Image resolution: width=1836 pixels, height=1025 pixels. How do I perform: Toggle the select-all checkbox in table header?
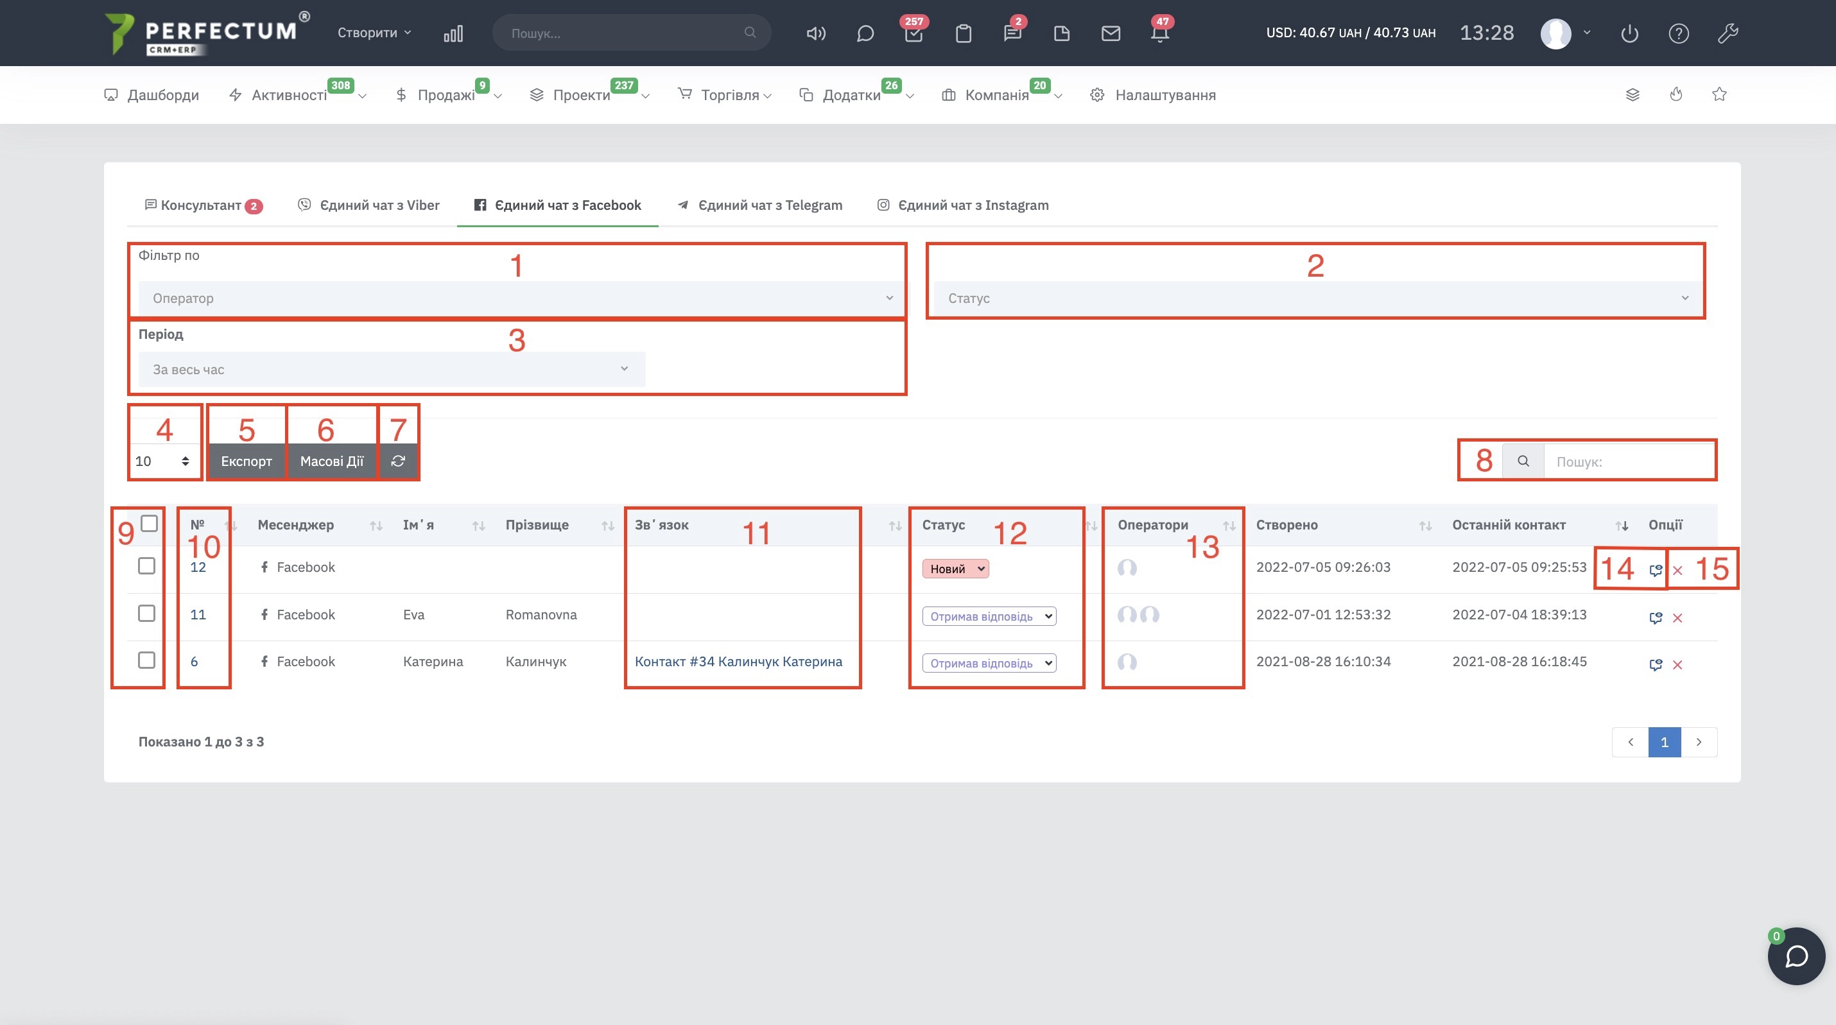149,523
